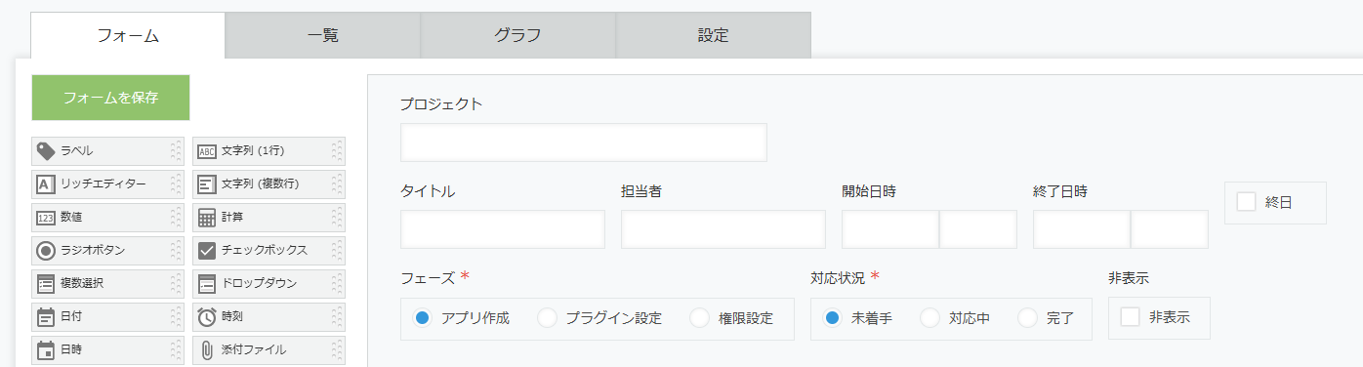Check the 非表示 checkbox
This screenshot has width=1363, height=367.
tap(1130, 317)
